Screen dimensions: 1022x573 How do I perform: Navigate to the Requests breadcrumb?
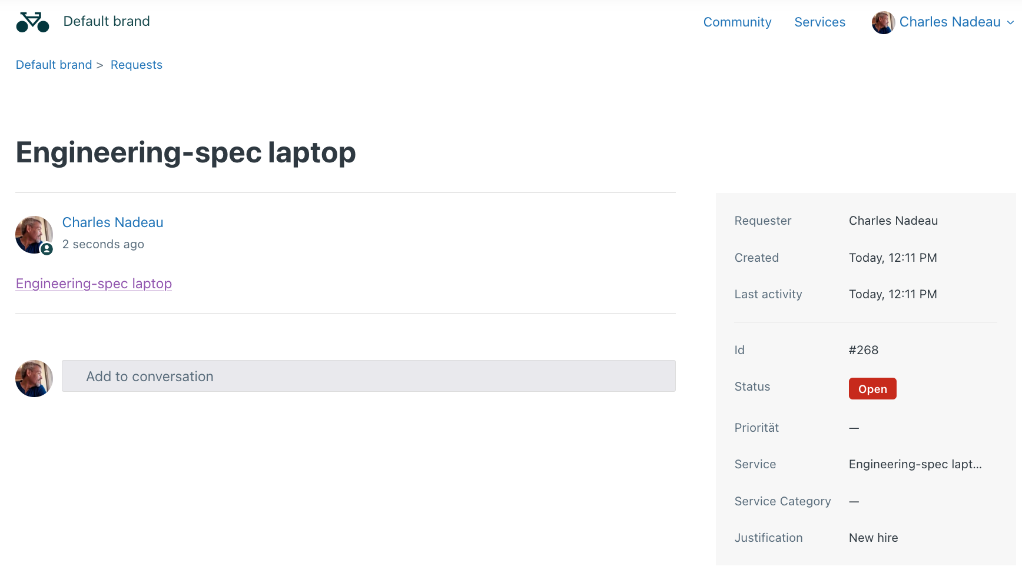click(136, 65)
